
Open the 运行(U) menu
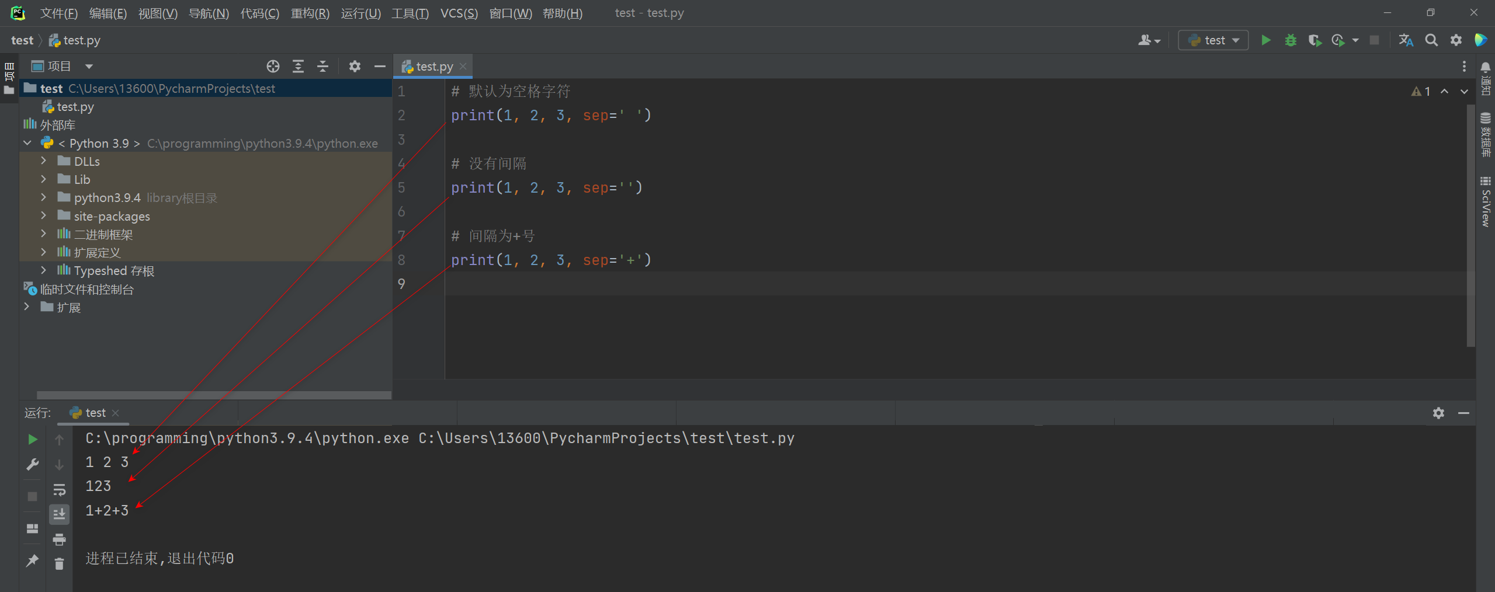(x=360, y=13)
